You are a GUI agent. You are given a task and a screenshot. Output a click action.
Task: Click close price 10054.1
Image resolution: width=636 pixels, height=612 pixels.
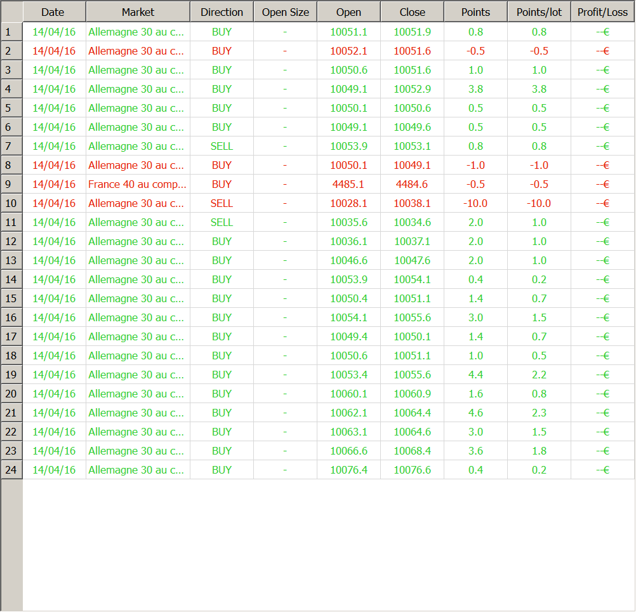pyautogui.click(x=412, y=279)
